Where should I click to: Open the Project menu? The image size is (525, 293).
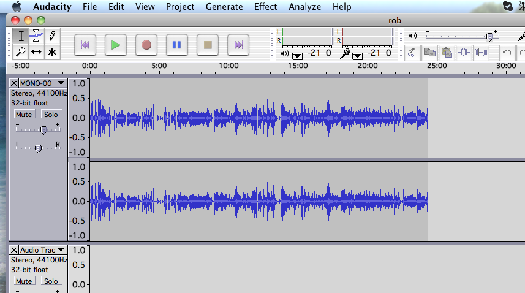(x=180, y=6)
